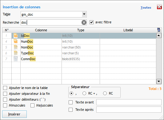The image size is (164, 120).
Task: Click the scroll up arrow of list
Action: click(x=159, y=36)
